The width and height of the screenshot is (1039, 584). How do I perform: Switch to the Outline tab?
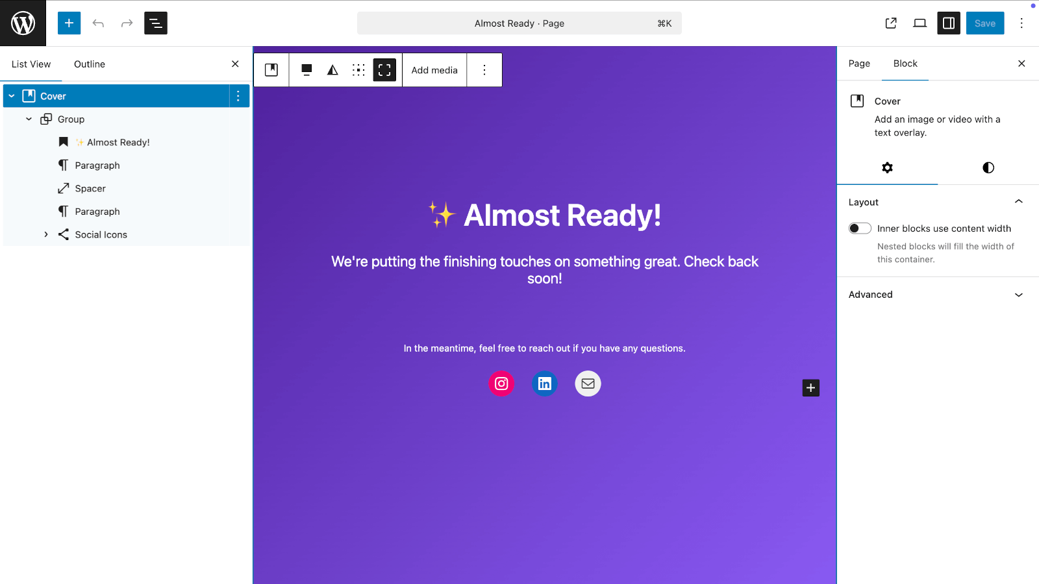(x=89, y=64)
